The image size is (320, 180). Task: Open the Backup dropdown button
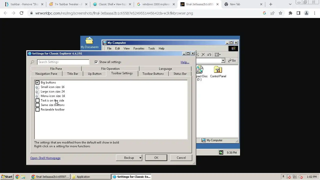[x=129, y=158]
